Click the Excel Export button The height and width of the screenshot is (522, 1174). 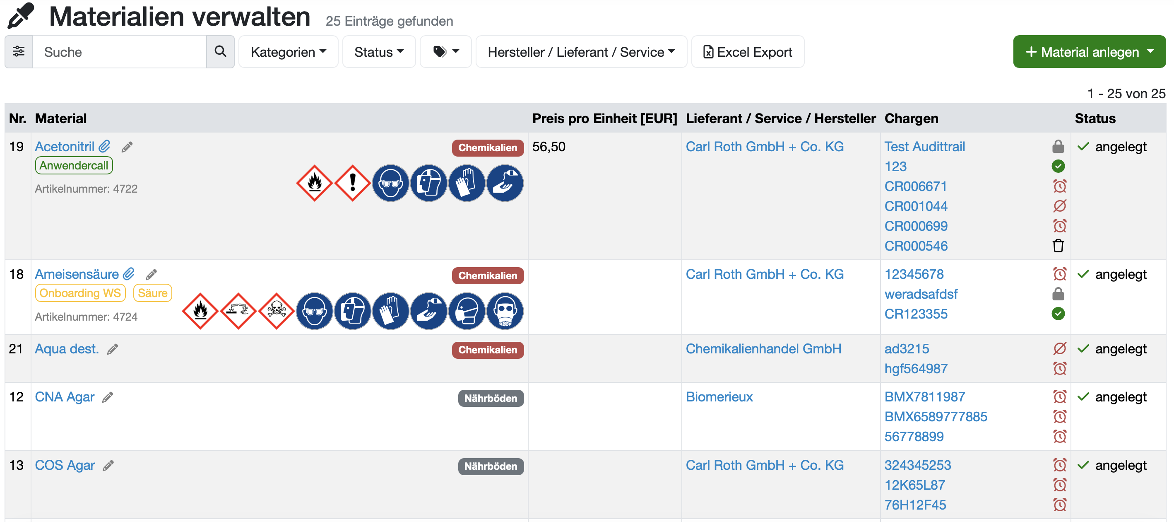coord(748,51)
